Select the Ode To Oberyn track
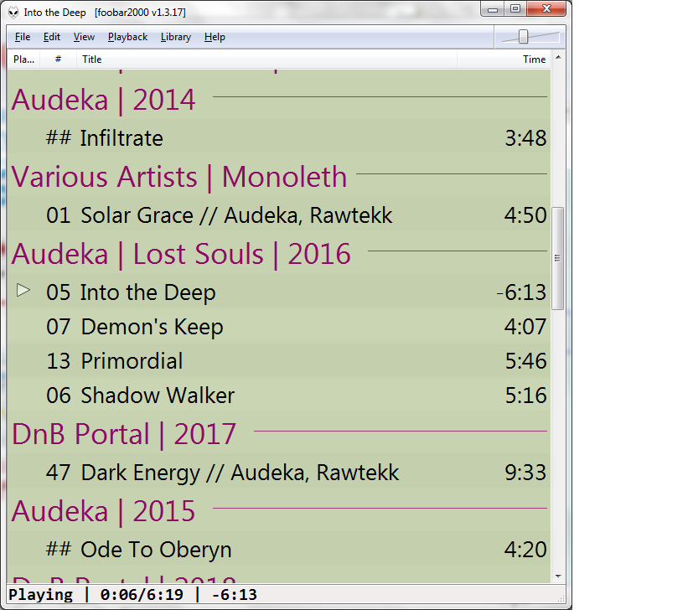This screenshot has width=693, height=610. pyautogui.click(x=279, y=550)
